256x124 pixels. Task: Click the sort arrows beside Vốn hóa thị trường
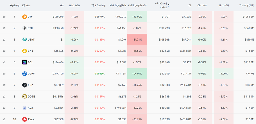[169, 5]
